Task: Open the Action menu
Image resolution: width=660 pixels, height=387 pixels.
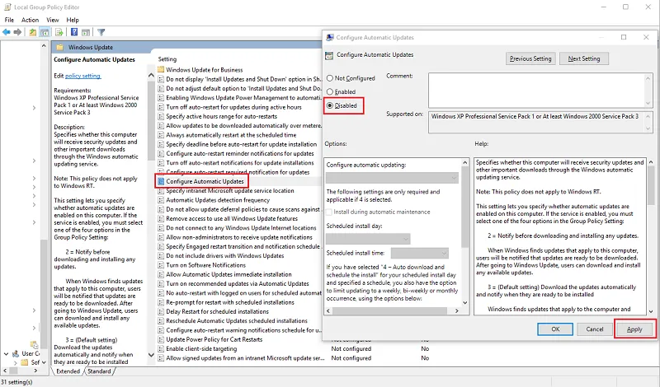Action: coord(30,20)
